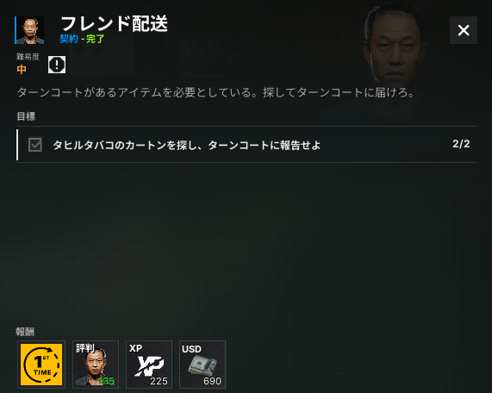
Task: Toggle the タヒルタバコ objective checkbox
Action: coord(35,145)
